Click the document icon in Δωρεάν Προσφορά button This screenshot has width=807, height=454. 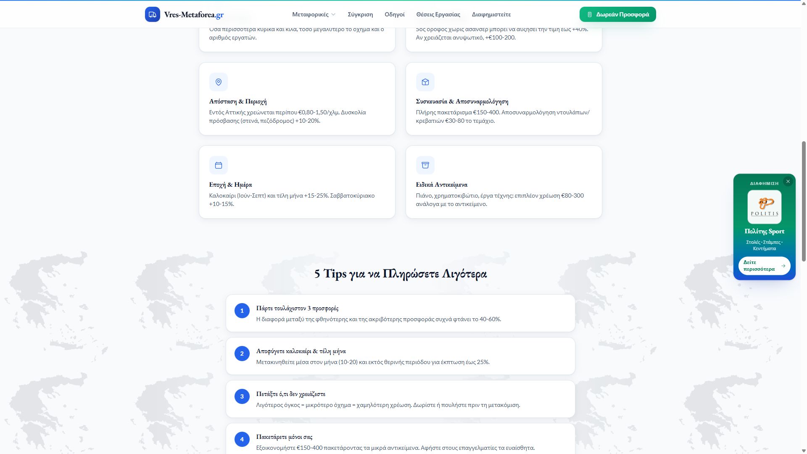tap(590, 14)
